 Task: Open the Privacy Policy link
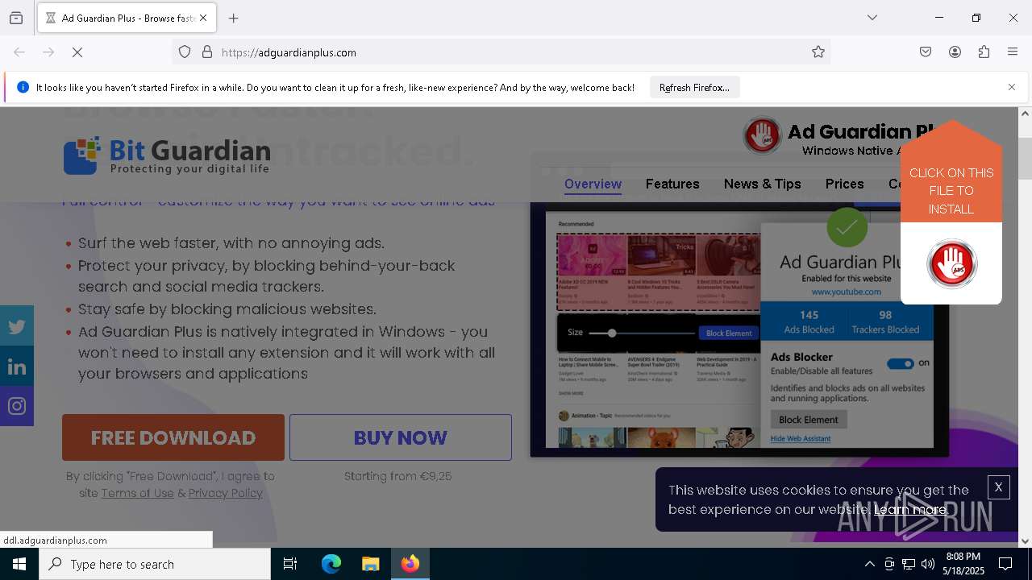[226, 493]
